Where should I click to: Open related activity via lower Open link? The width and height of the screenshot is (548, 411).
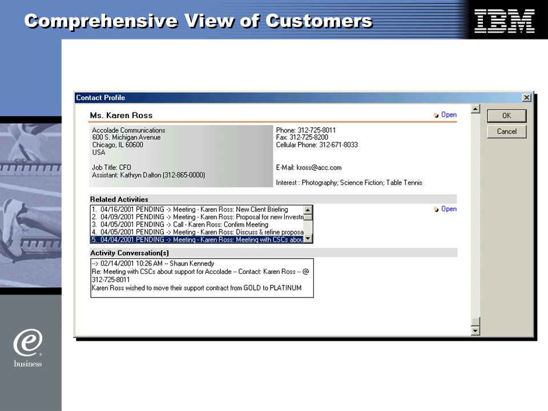[x=449, y=209]
